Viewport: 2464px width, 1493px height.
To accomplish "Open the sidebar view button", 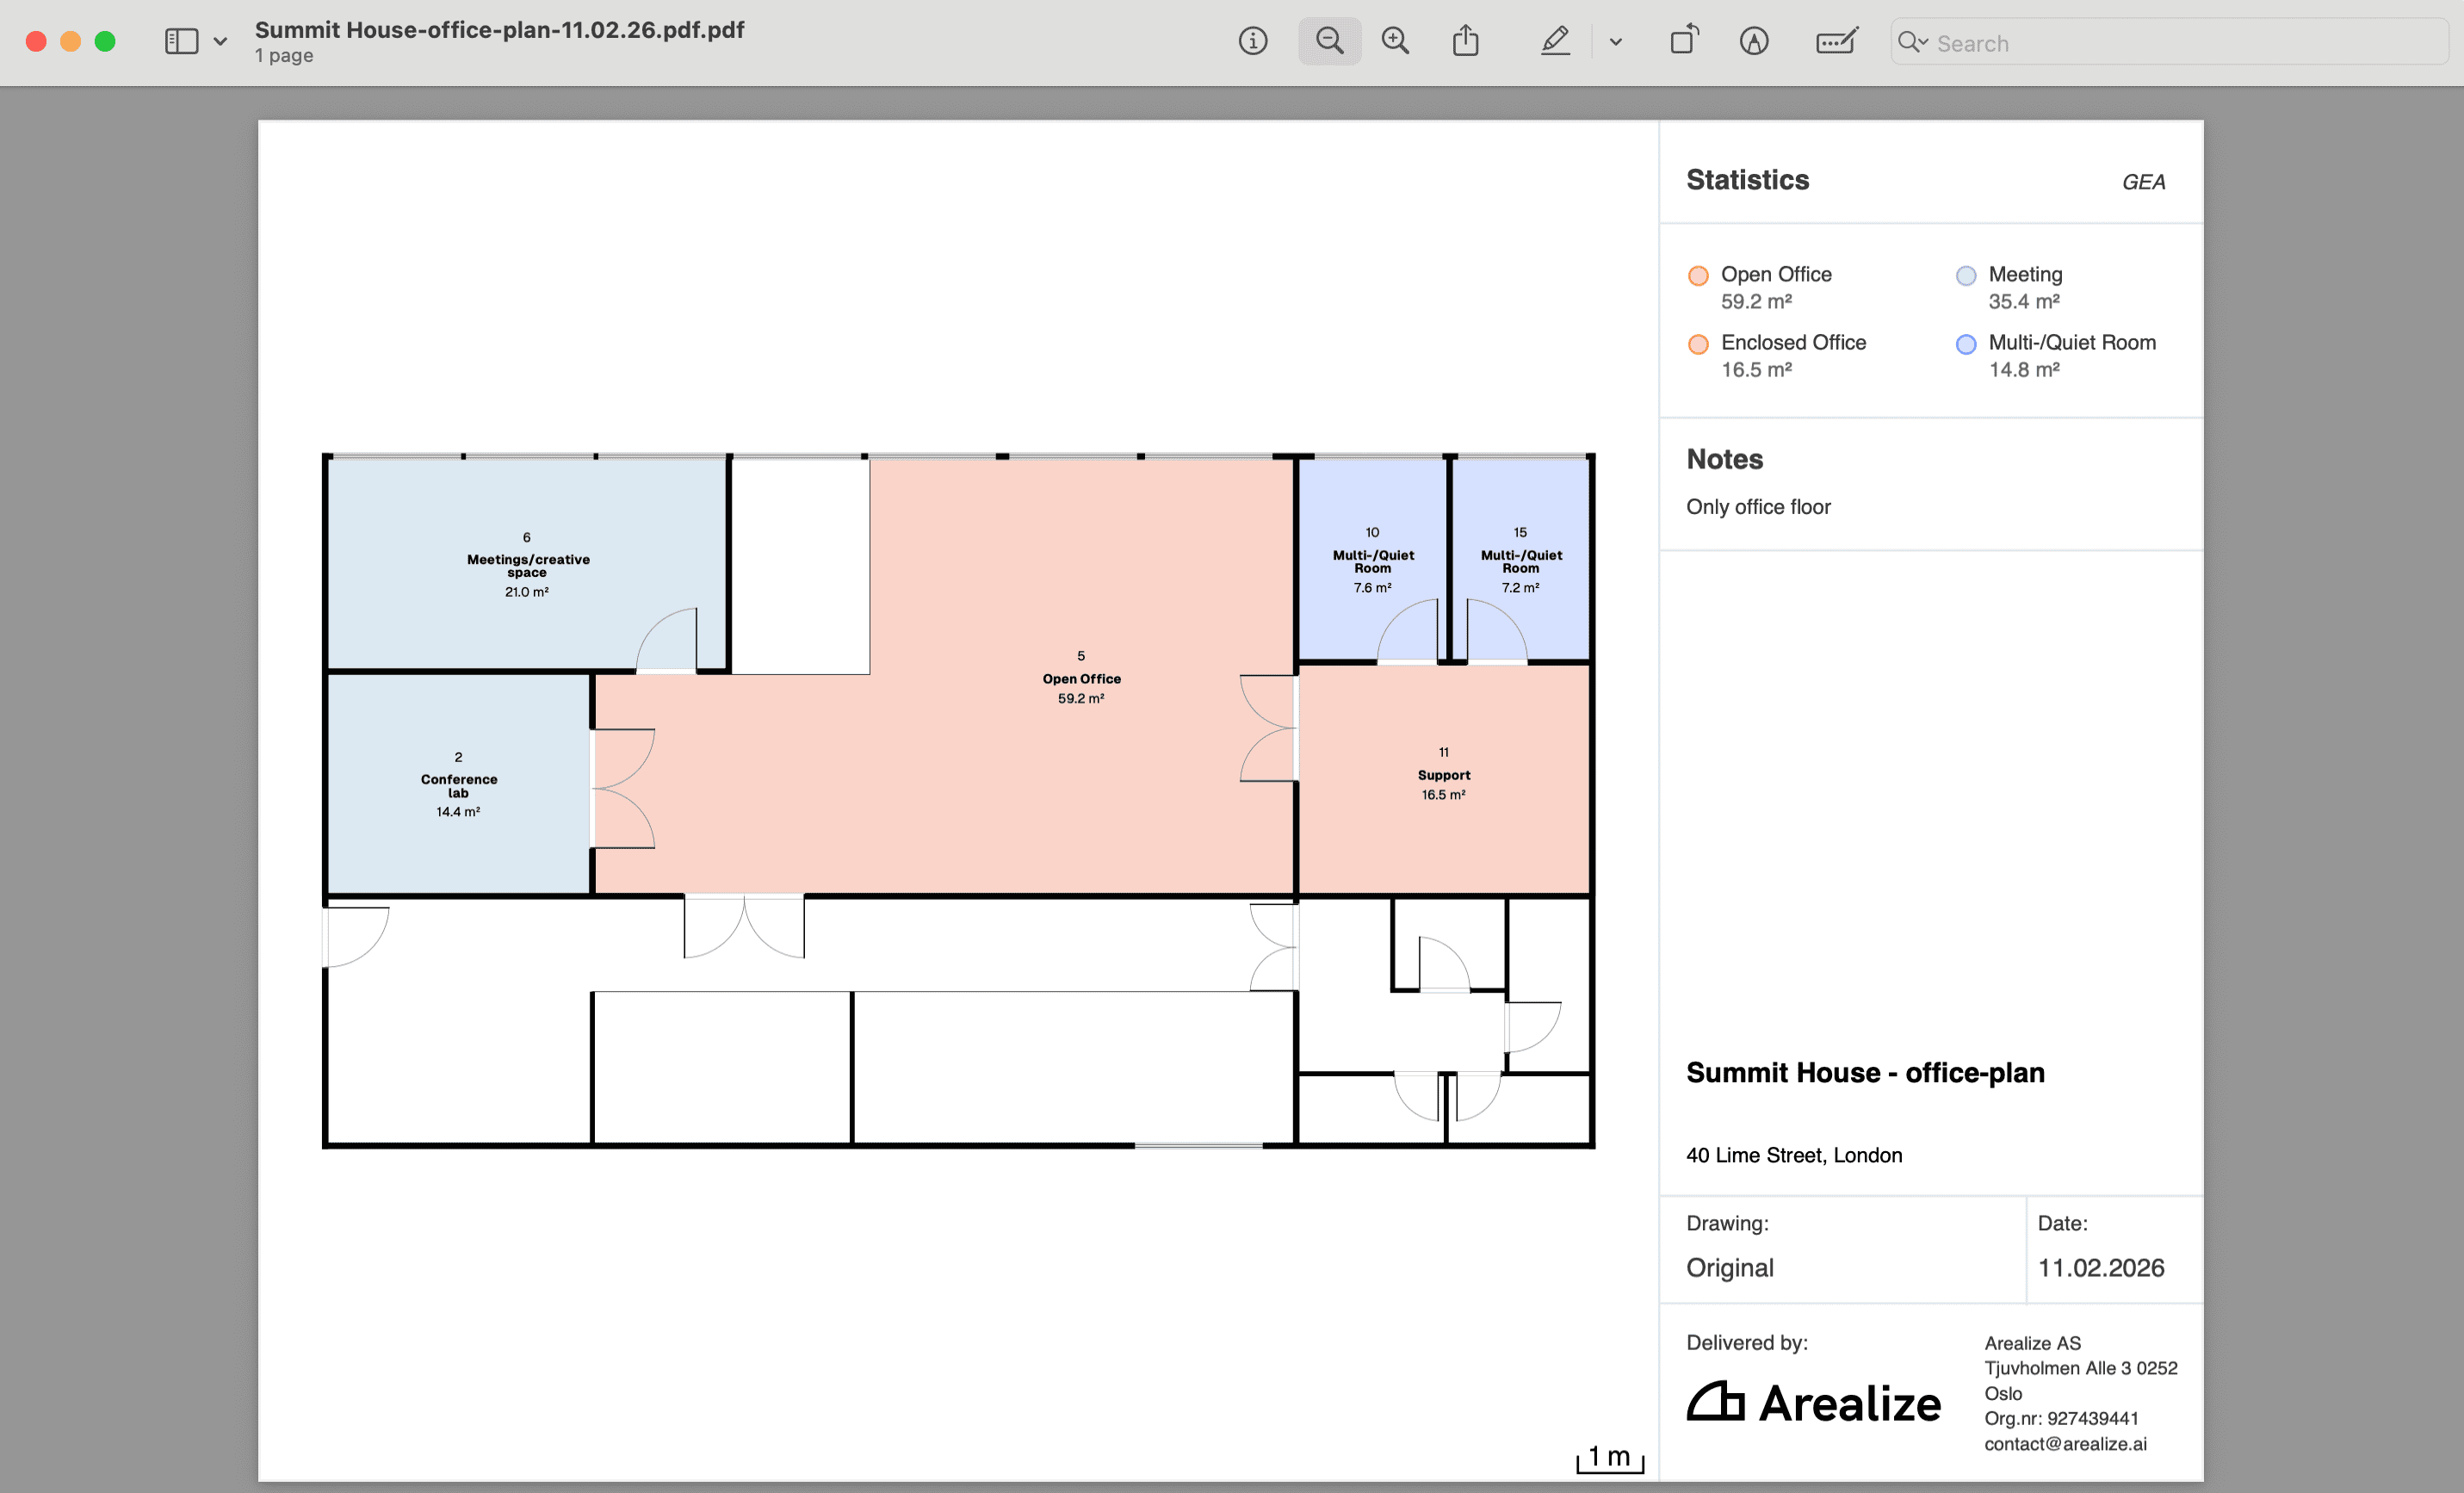I will click(x=181, y=41).
